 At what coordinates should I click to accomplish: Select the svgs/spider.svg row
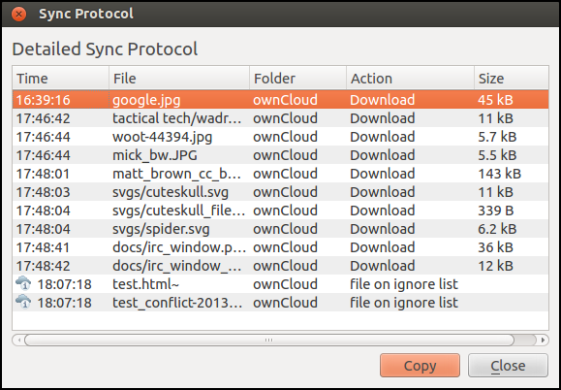[x=281, y=229]
